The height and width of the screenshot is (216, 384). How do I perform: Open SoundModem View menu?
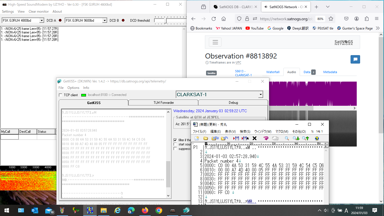pyautogui.click(x=21, y=12)
